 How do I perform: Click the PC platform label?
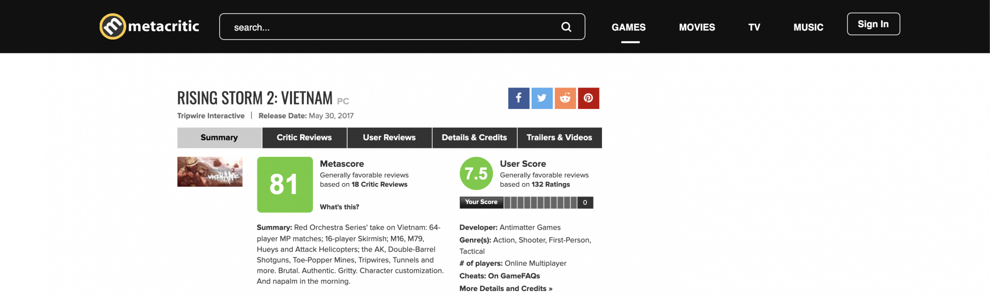click(343, 101)
